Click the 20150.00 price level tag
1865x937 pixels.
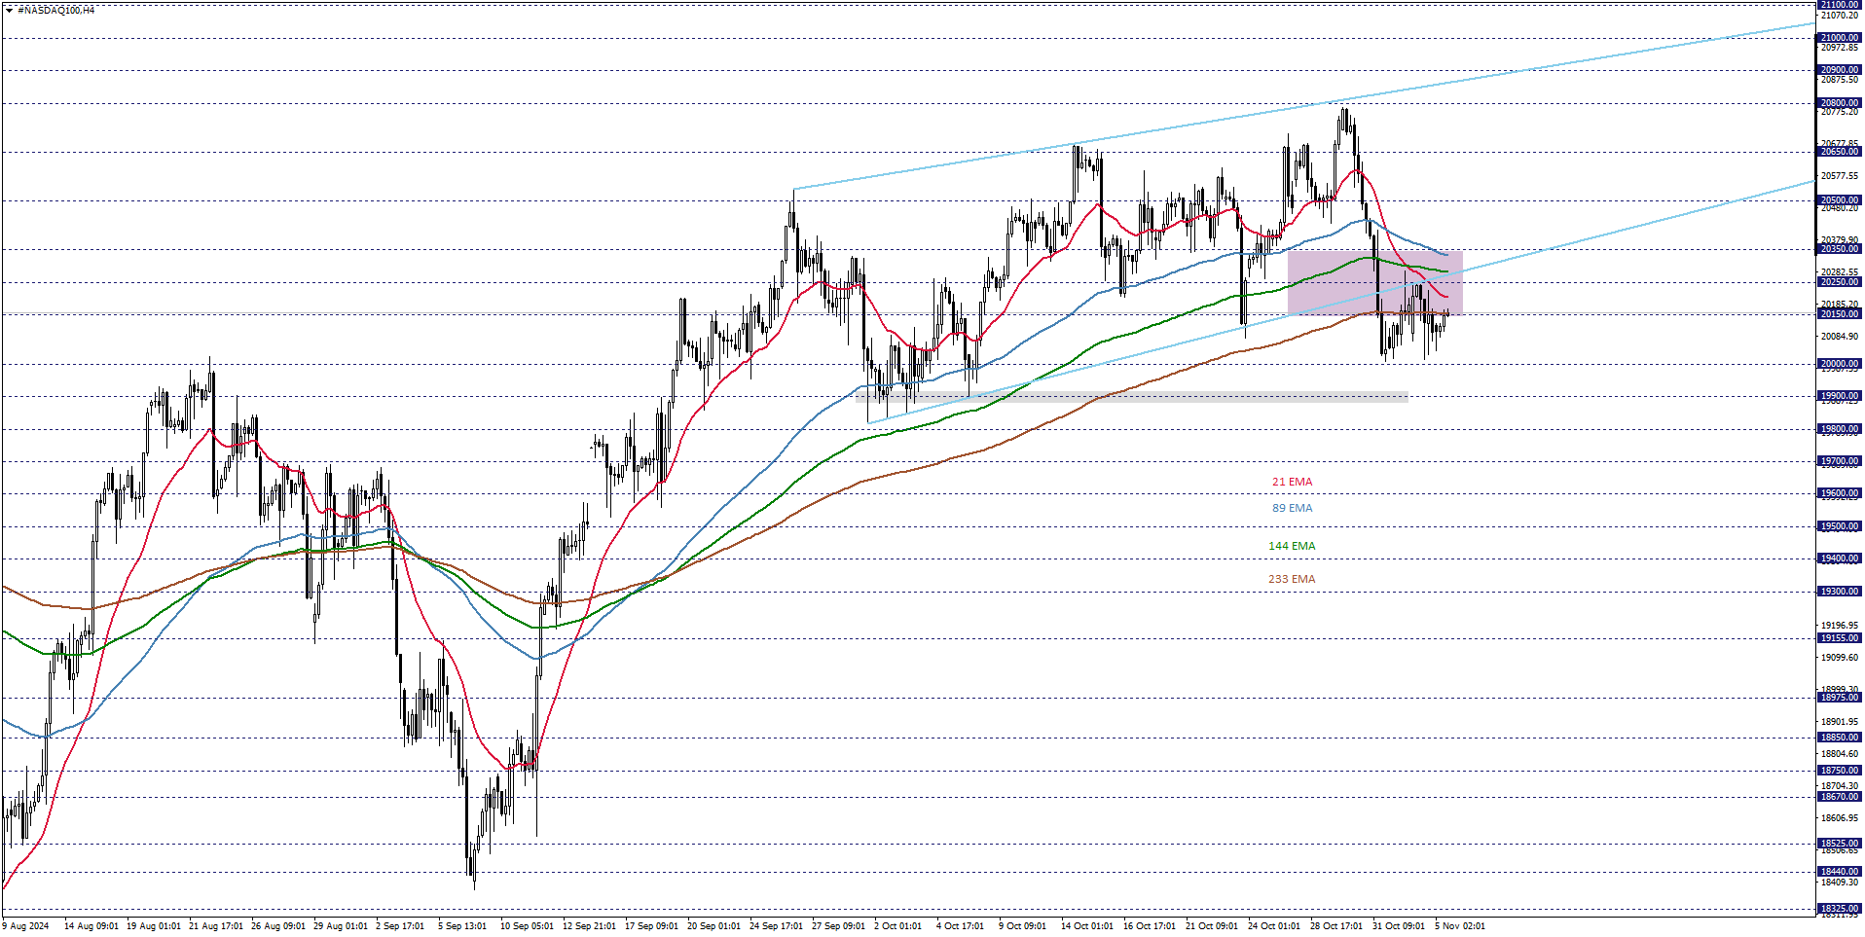tap(1839, 314)
